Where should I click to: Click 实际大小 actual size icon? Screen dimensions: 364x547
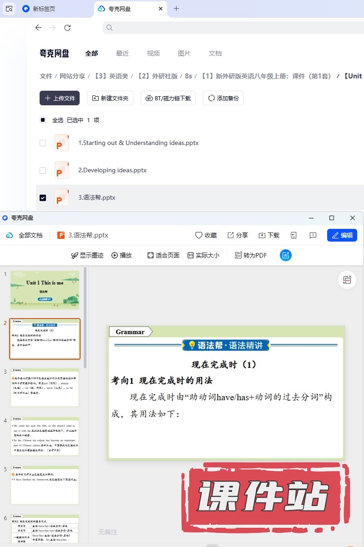tap(191, 255)
